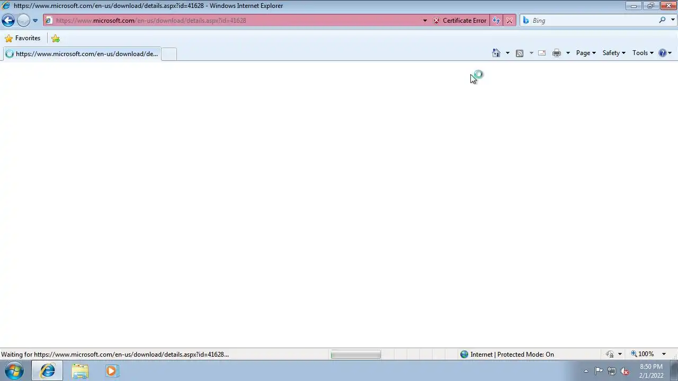Click the Internet Protected Mode status
678x381 pixels.
[507, 355]
